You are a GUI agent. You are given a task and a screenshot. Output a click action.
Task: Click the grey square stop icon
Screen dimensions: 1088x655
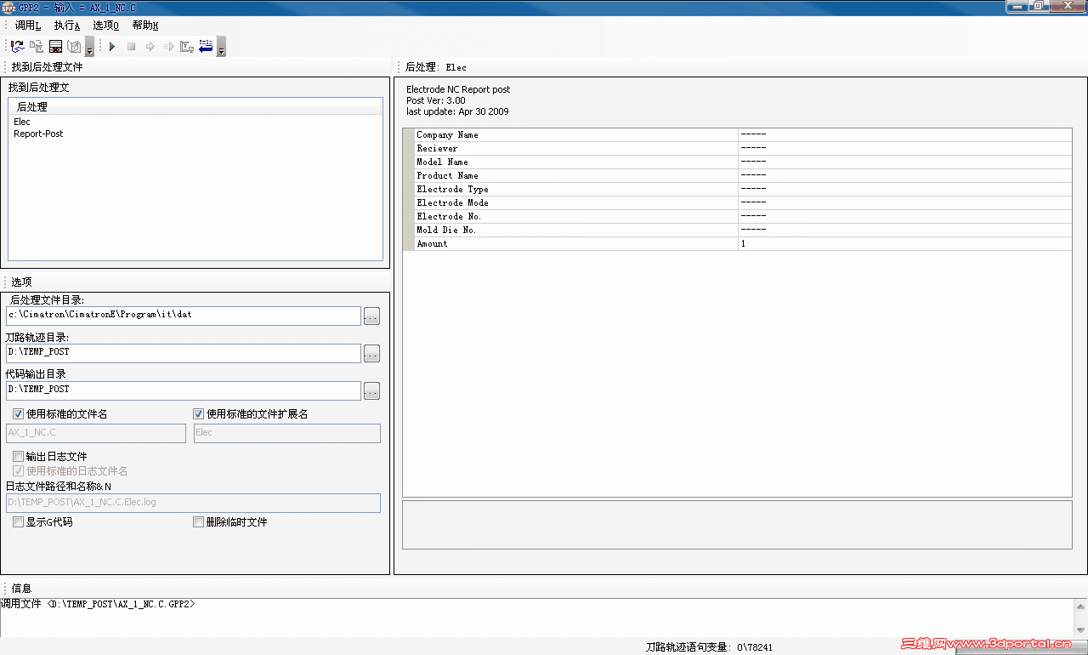[131, 46]
